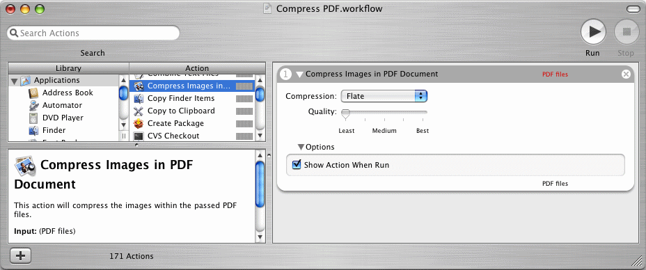Screen dimensions: 646x270
Task: Click the Quality slider at Medium
Action: (x=384, y=113)
